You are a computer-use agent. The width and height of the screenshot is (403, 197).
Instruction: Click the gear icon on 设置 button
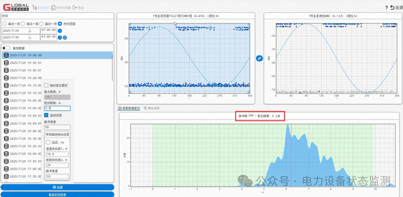pyautogui.click(x=54, y=187)
